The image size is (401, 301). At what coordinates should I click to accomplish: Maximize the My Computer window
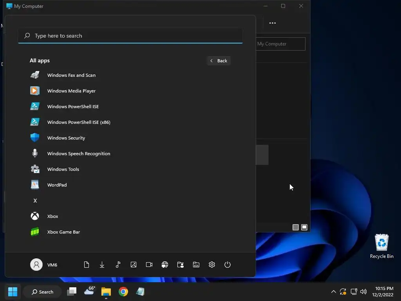283,6
